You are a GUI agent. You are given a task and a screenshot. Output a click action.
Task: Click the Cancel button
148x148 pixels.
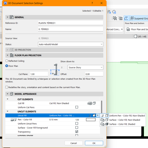click(x=73, y=143)
